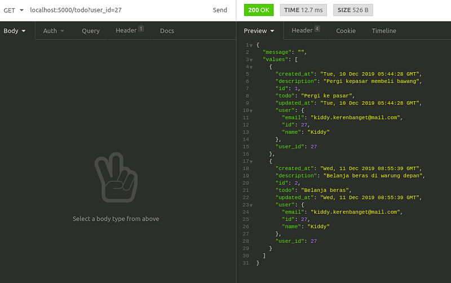Open the Body type dropdown
The height and width of the screenshot is (283, 451).
click(x=15, y=31)
